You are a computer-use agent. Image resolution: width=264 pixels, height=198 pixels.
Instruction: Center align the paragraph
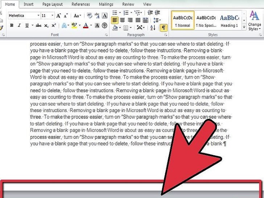click(122, 20)
